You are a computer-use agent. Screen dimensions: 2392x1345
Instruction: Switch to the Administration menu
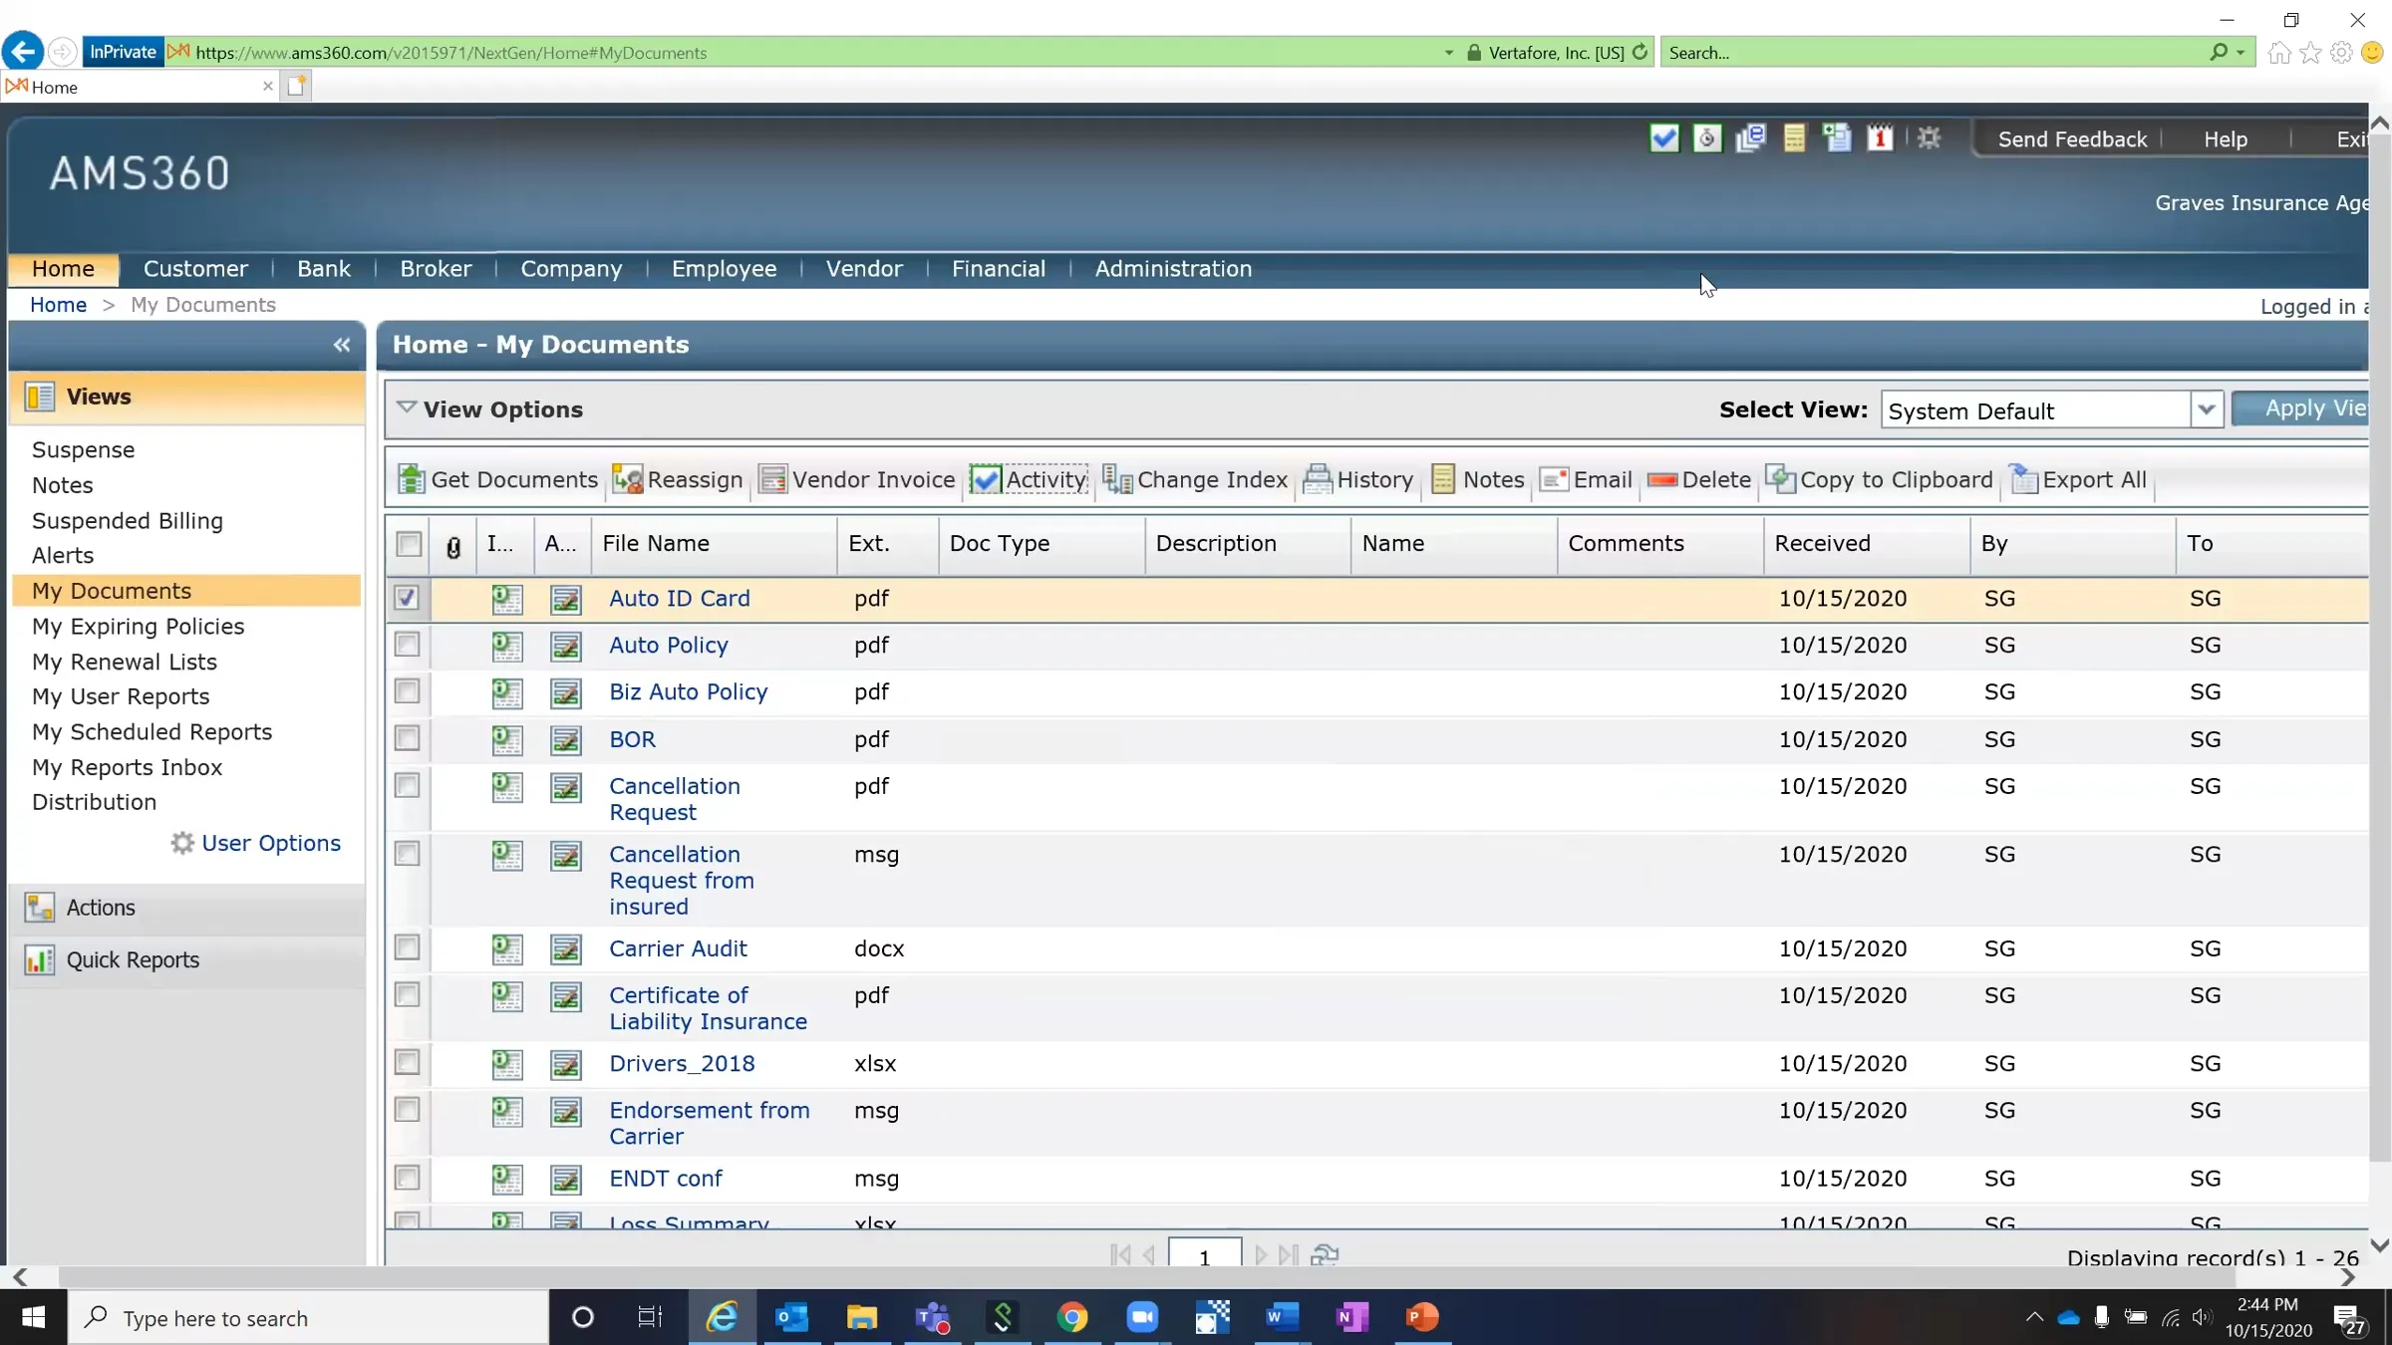1173,268
